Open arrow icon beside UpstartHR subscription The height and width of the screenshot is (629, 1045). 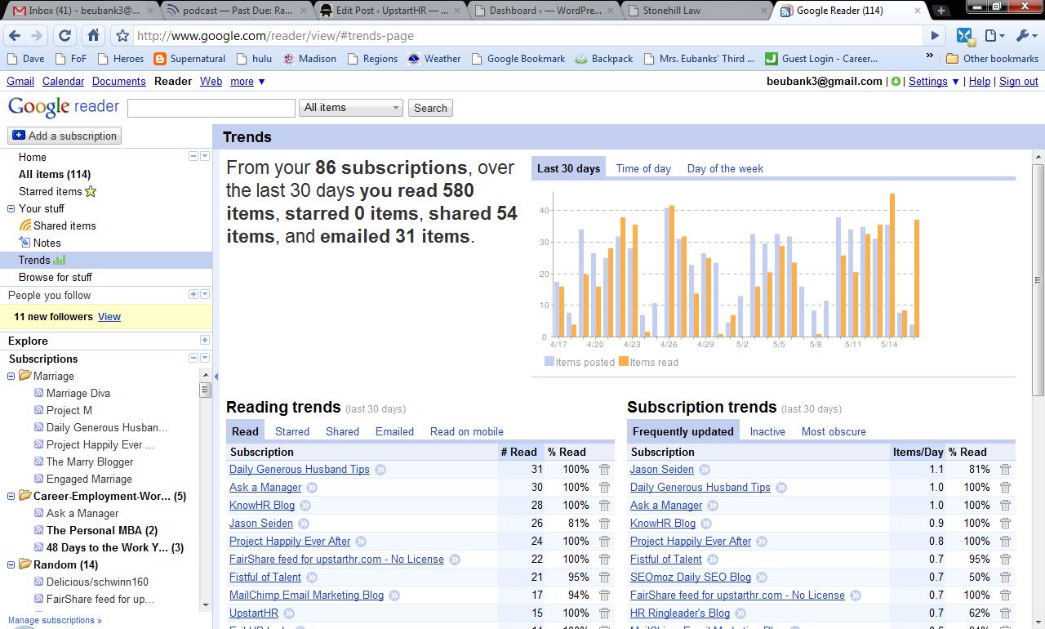pos(289,613)
